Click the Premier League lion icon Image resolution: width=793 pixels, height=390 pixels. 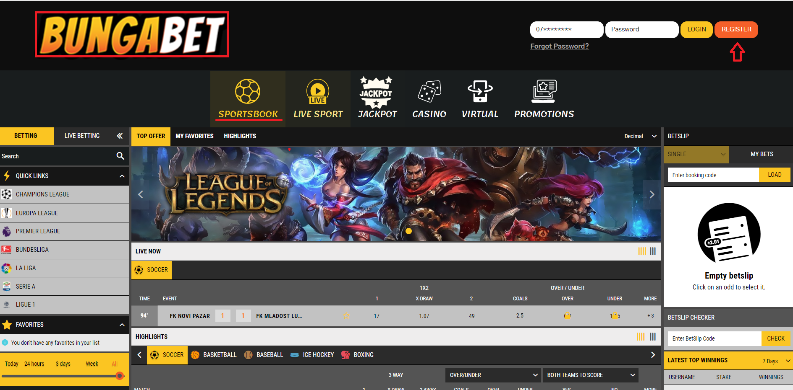click(x=6, y=231)
